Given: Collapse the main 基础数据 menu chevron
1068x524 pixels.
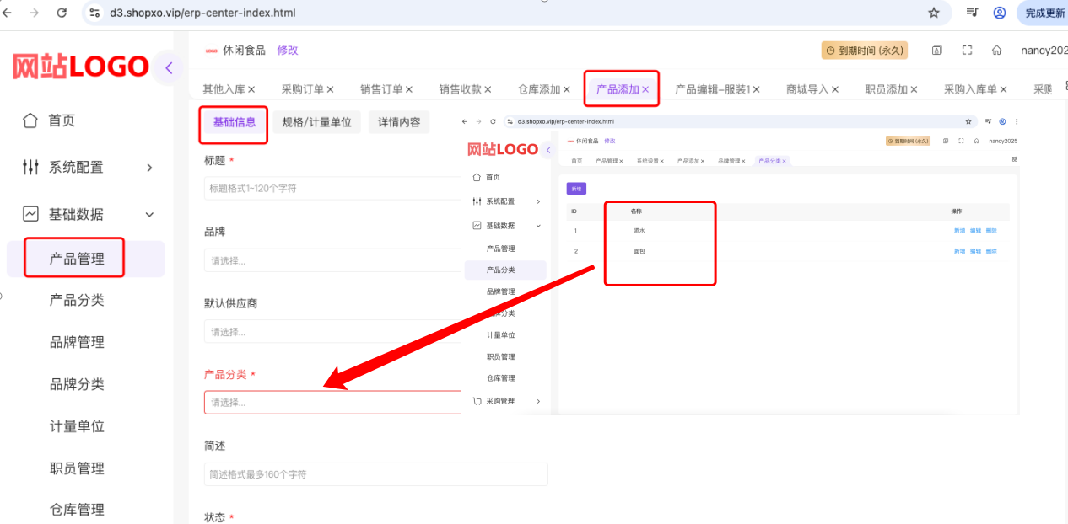Looking at the screenshot, I should point(150,215).
